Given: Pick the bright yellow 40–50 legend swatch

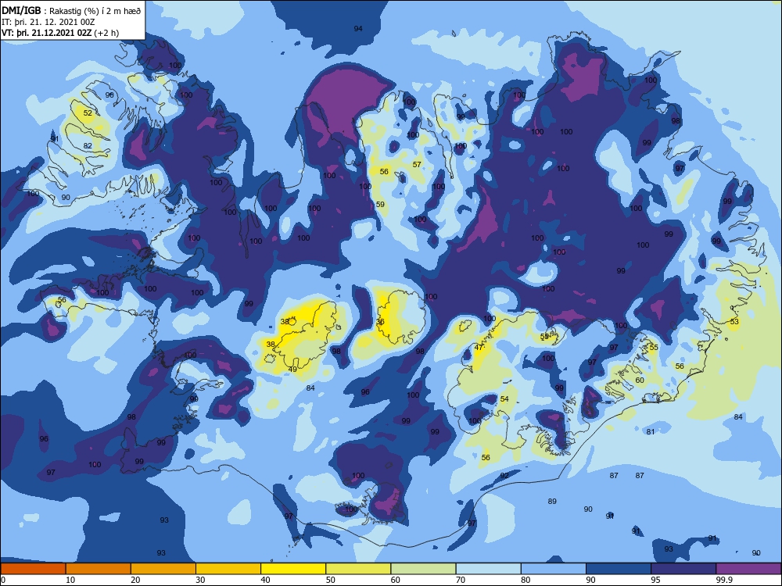Looking at the screenshot, I should click(293, 569).
